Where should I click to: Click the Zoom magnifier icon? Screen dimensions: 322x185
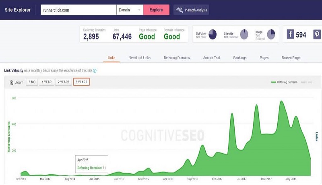point(12,82)
